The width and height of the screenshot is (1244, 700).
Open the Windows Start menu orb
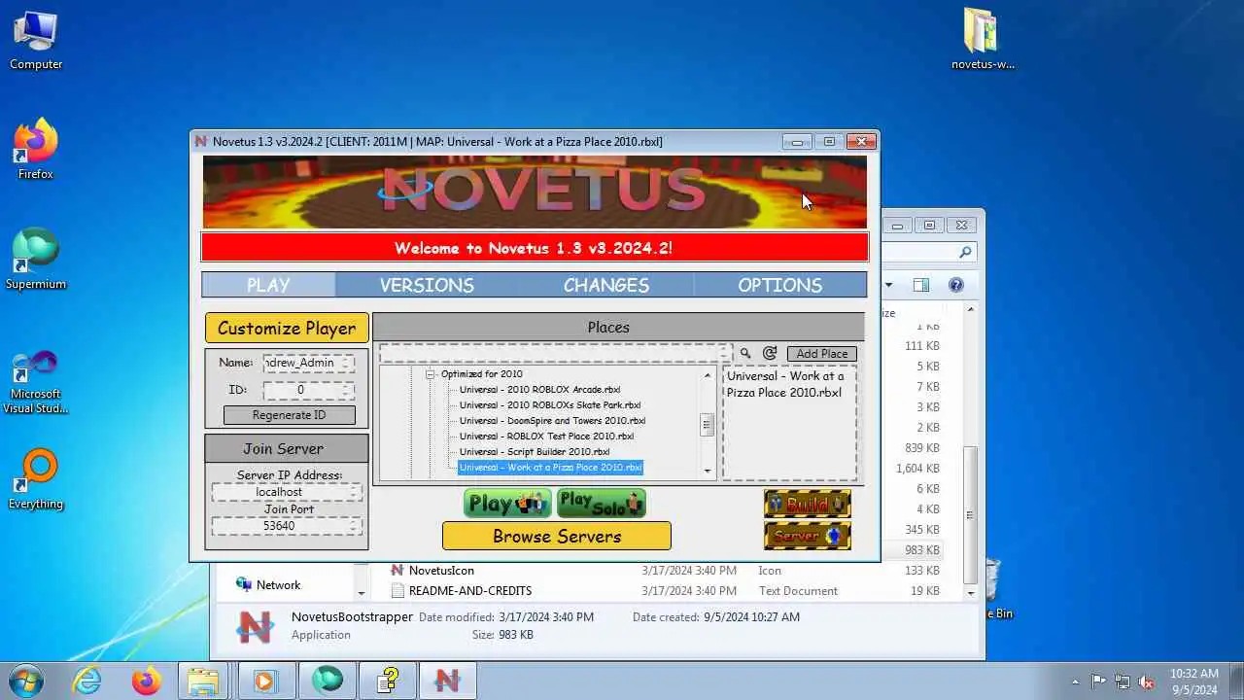tap(25, 679)
